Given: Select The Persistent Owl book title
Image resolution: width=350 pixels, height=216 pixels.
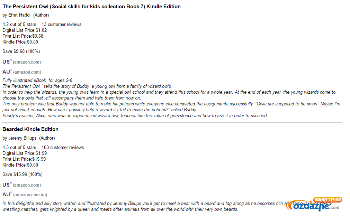Looking at the screenshot, I should 91,7.
